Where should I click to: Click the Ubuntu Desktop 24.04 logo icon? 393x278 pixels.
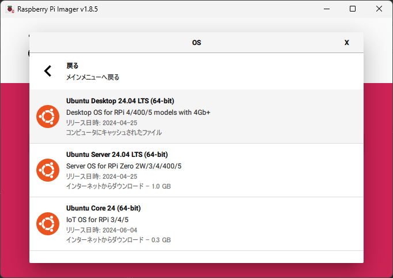pyautogui.click(x=48, y=117)
